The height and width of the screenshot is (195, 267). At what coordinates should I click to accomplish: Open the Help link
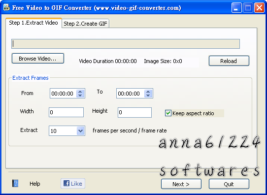click(x=35, y=184)
